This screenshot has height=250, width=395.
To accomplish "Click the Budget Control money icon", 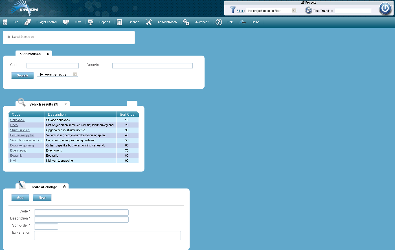I will coord(28,22).
